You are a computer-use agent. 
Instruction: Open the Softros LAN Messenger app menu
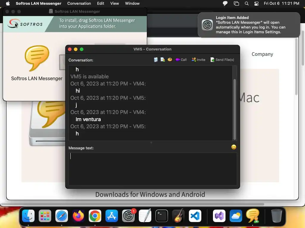[38, 3]
